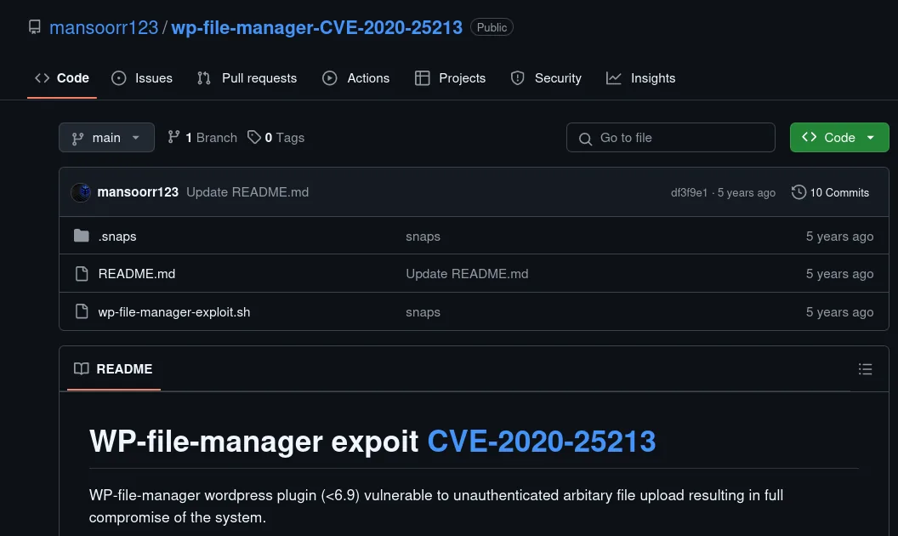Open the wp-file-manager-CVE-2020-25213 repository link

pos(316,27)
